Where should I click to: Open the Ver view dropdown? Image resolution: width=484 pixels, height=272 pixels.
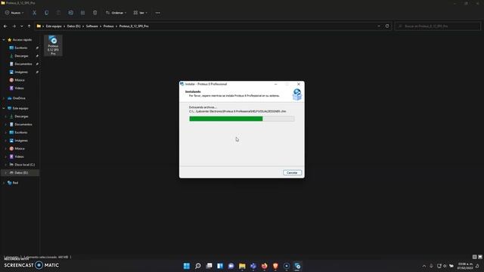click(141, 13)
